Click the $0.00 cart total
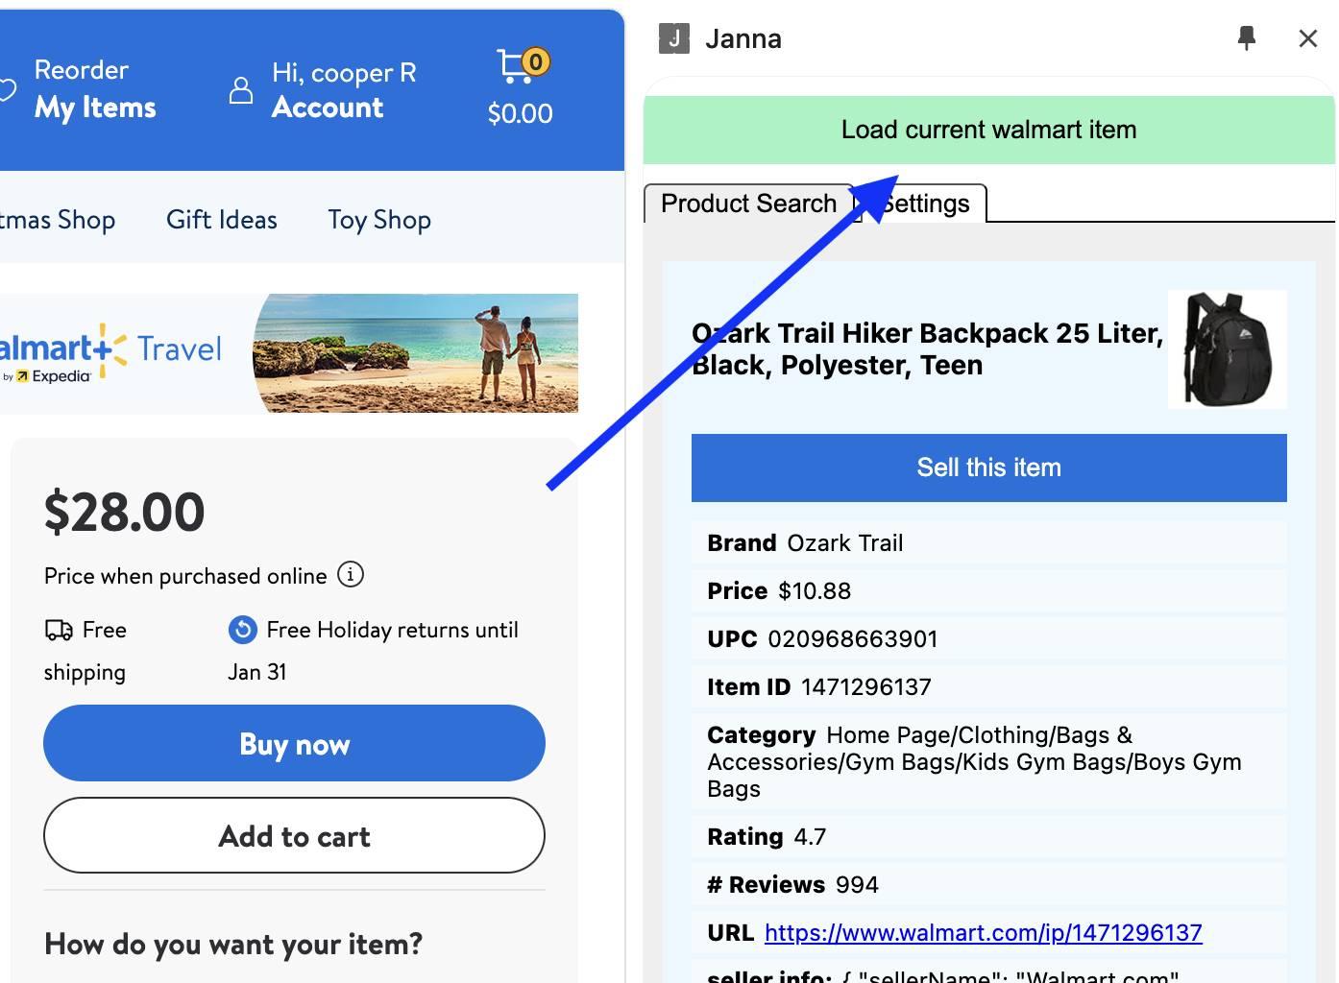 (x=520, y=113)
